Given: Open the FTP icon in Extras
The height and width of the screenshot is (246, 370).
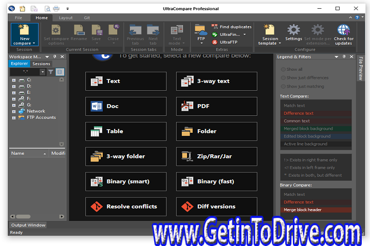Looking at the screenshot, I should (x=201, y=30).
